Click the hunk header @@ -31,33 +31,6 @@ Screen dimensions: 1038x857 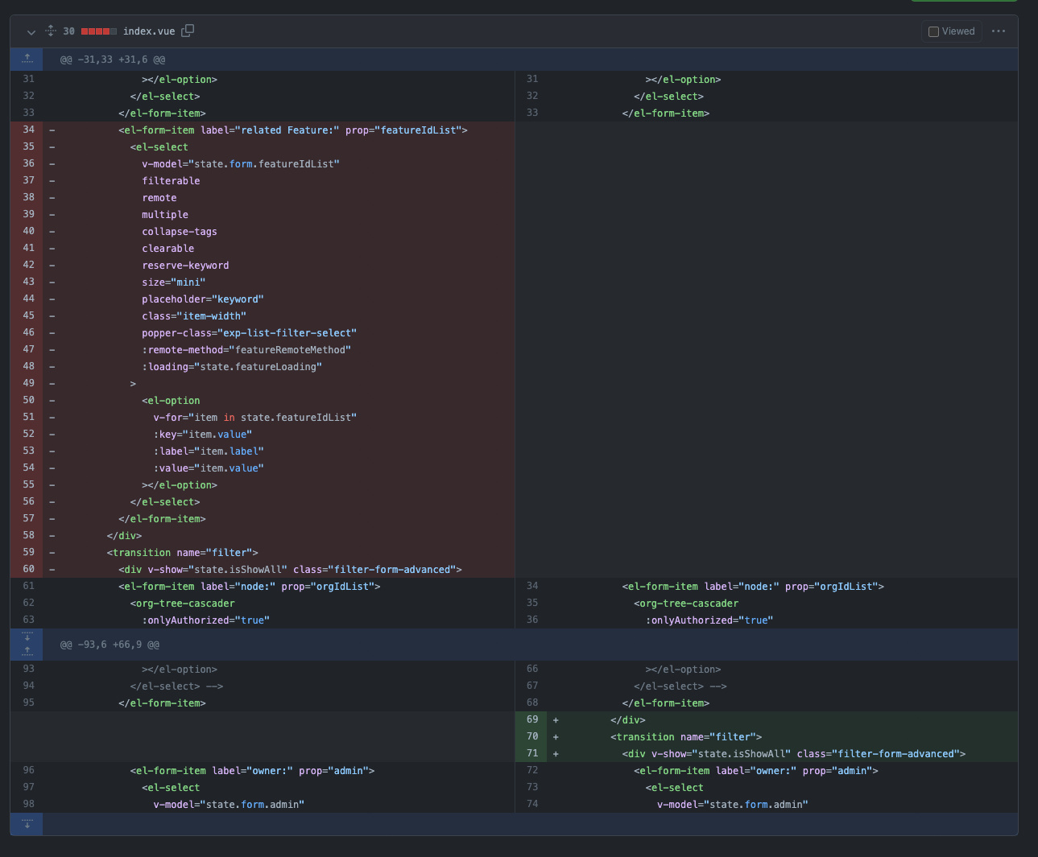point(113,60)
